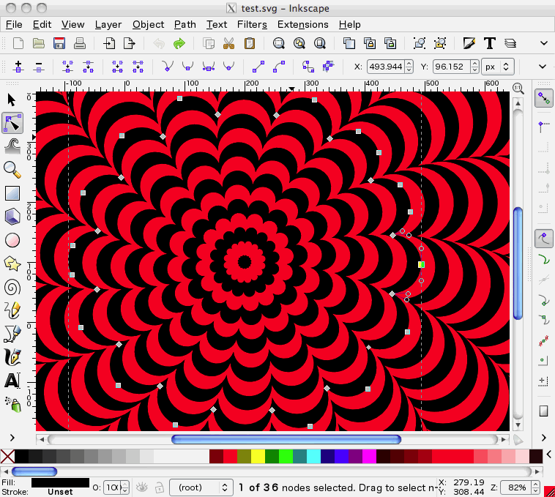
Task: Pick the yellow palette swatch
Action: tap(258, 456)
